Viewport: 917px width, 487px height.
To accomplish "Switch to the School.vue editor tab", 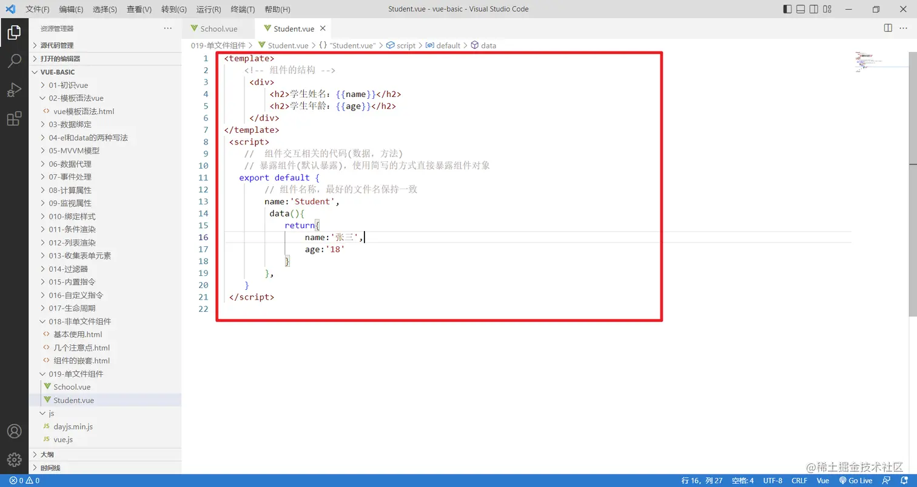I will (x=218, y=29).
